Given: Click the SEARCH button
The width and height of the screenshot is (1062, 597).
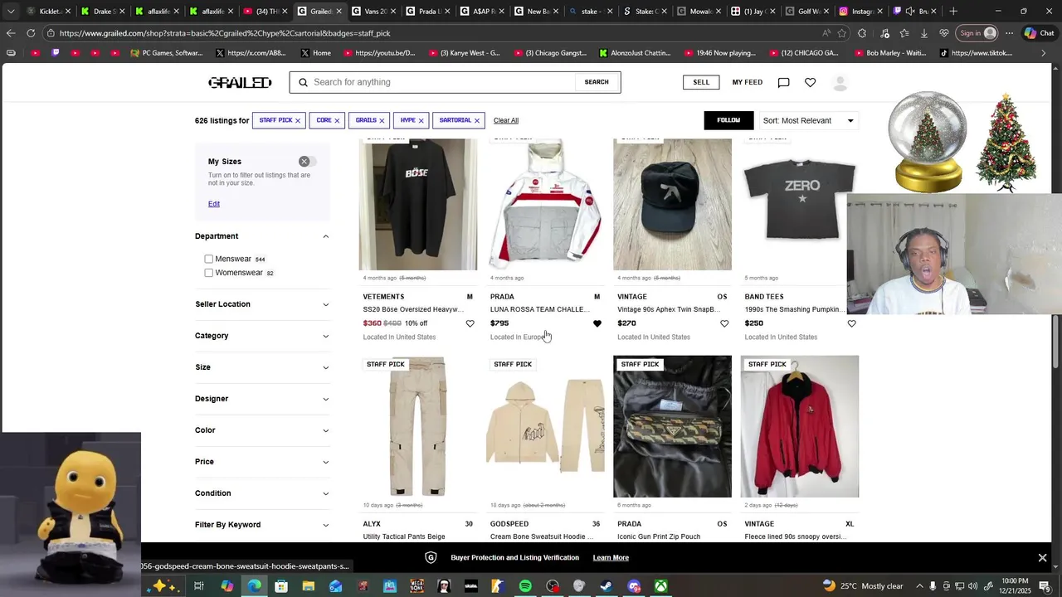Looking at the screenshot, I should click(x=597, y=82).
